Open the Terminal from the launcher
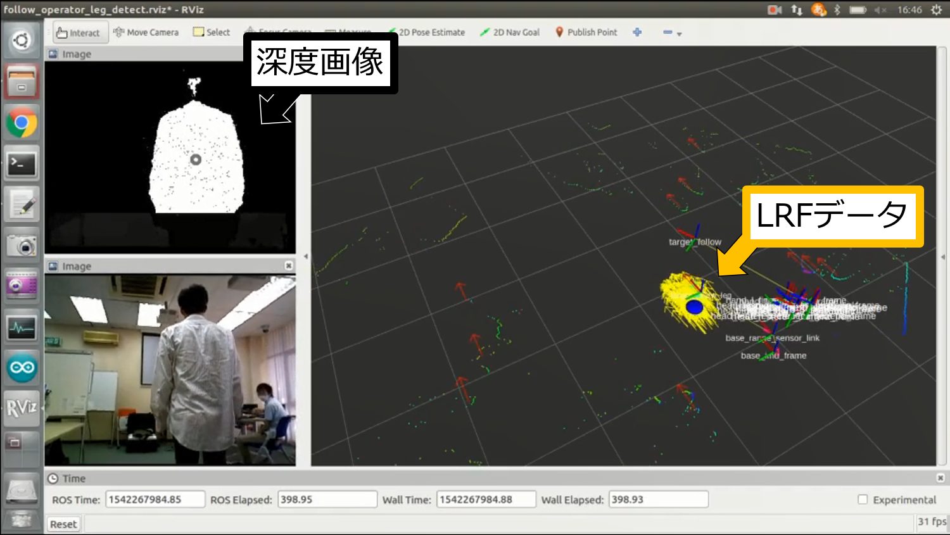Image resolution: width=950 pixels, height=535 pixels. point(22,164)
